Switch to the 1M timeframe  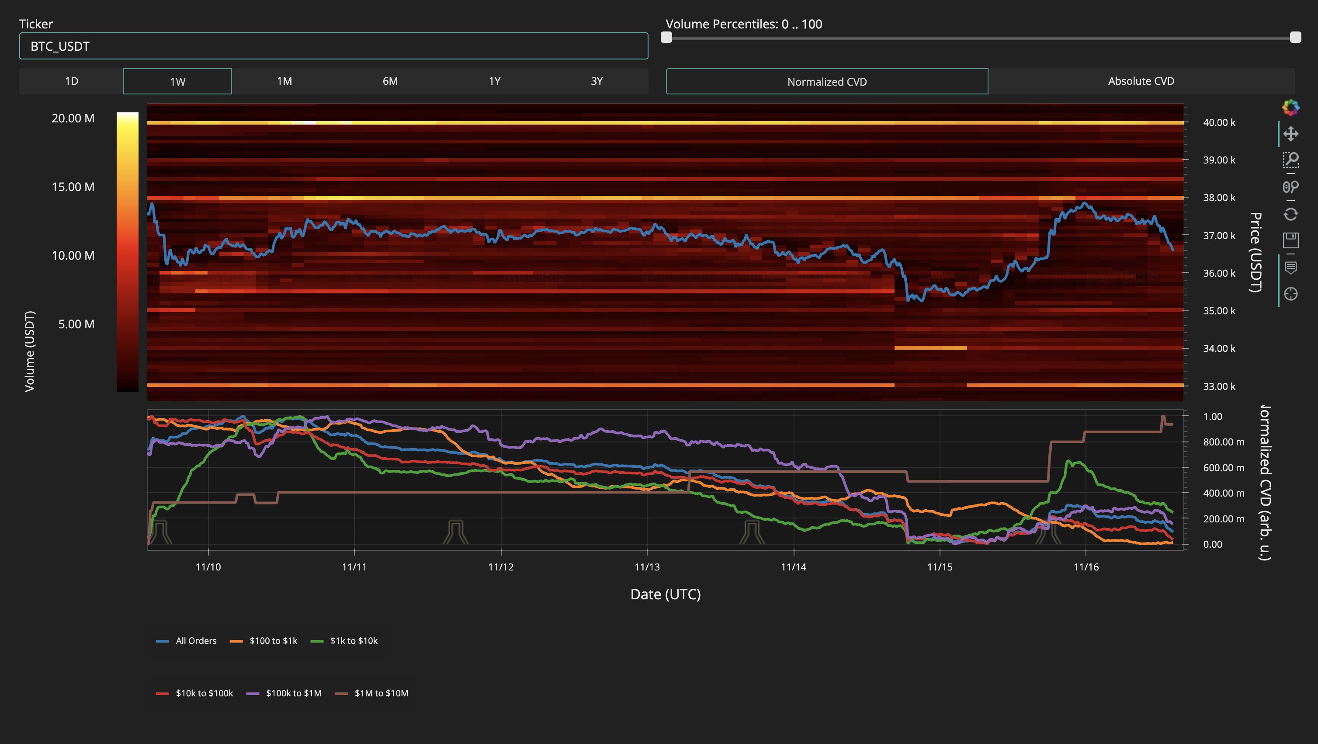click(x=284, y=81)
